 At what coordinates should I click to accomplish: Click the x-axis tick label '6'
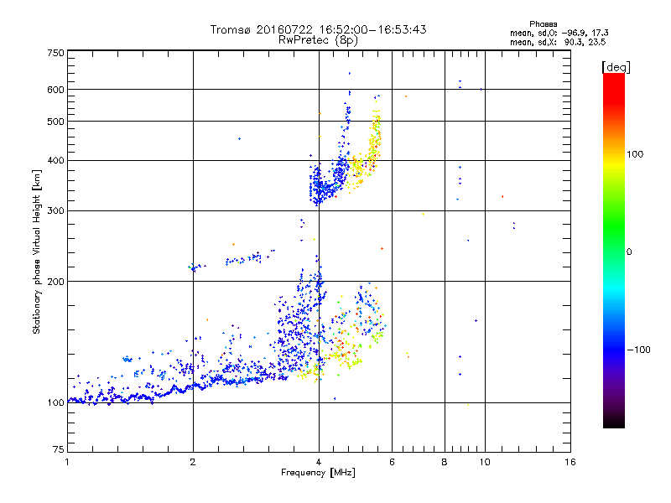tap(392, 462)
